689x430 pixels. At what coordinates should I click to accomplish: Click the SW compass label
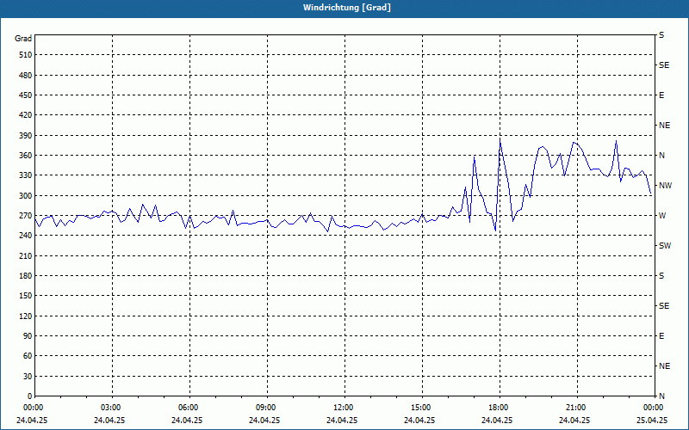[665, 246]
